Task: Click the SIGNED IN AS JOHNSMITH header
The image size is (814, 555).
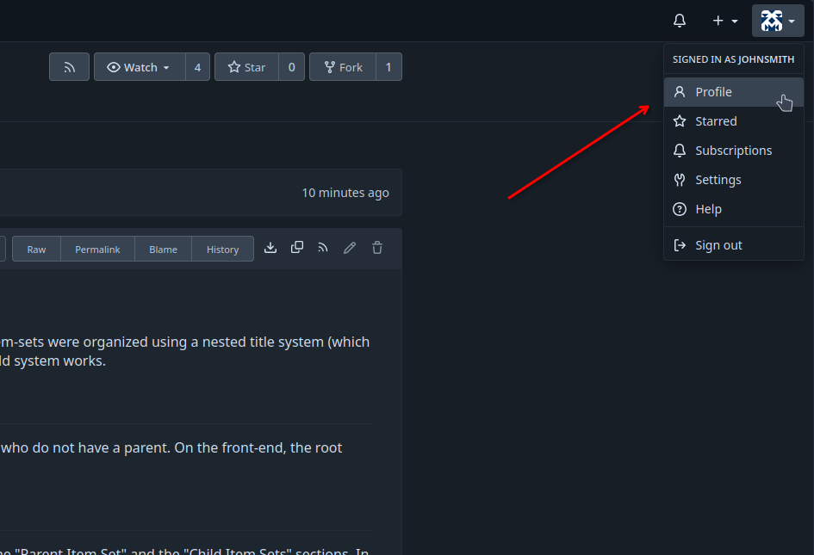Action: point(734,59)
